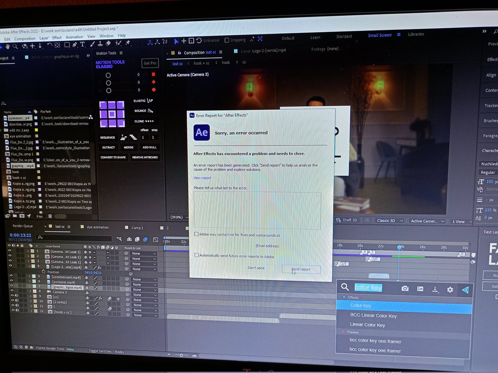Click the Get Pro button
The image size is (498, 373).
(x=150, y=63)
